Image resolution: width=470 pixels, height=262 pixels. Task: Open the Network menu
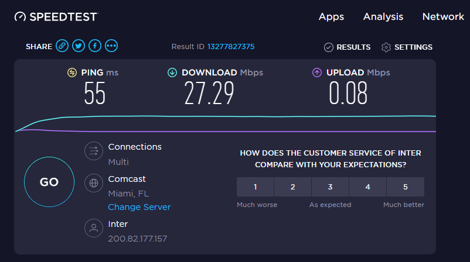(x=443, y=17)
